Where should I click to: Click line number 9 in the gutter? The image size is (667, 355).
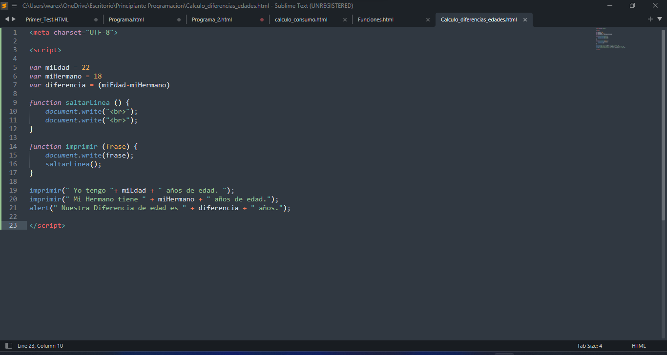pyautogui.click(x=15, y=102)
